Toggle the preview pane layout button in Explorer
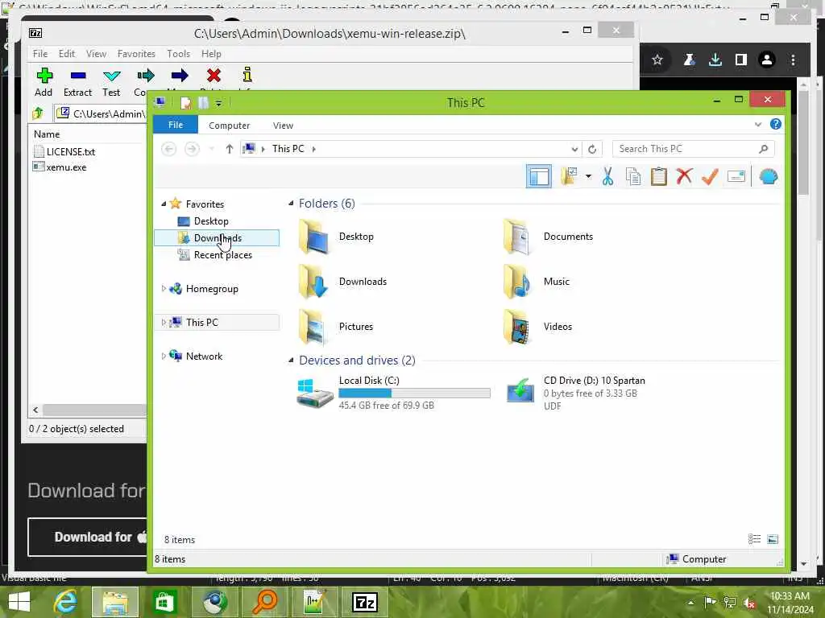 tap(539, 176)
